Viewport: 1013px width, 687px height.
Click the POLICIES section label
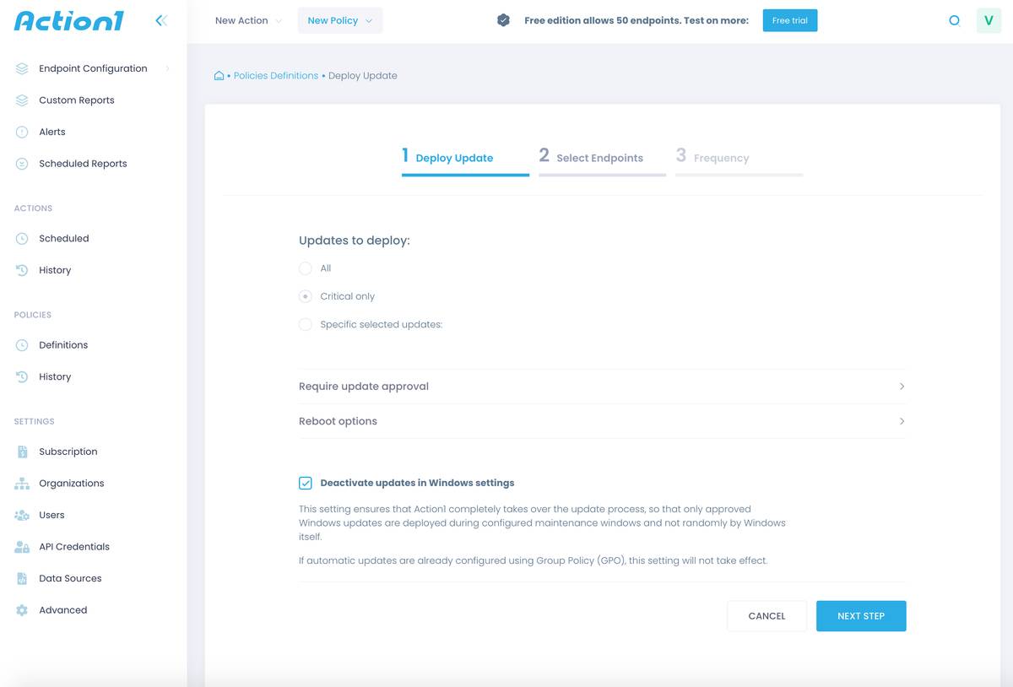pos(33,315)
